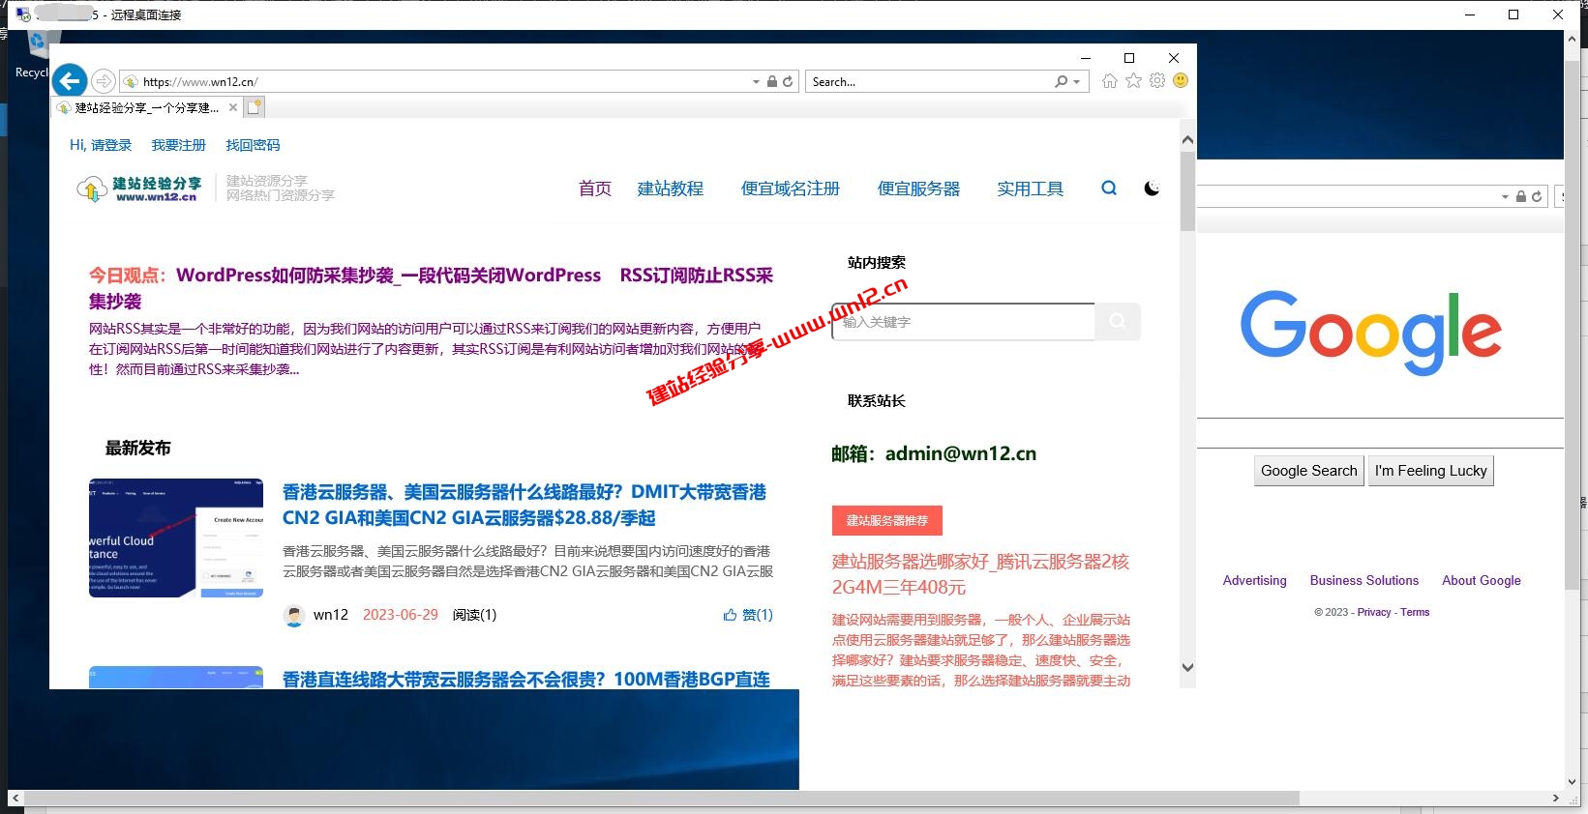
Task: Click the lock icon in background Google window
Action: click(1521, 196)
